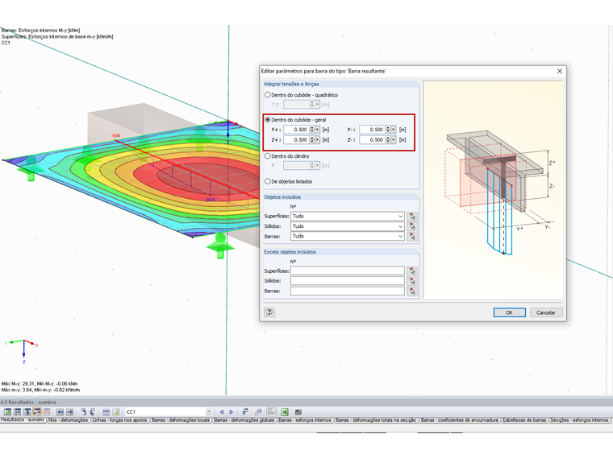Click the second curved arrow icon in toolbar

tap(92, 411)
